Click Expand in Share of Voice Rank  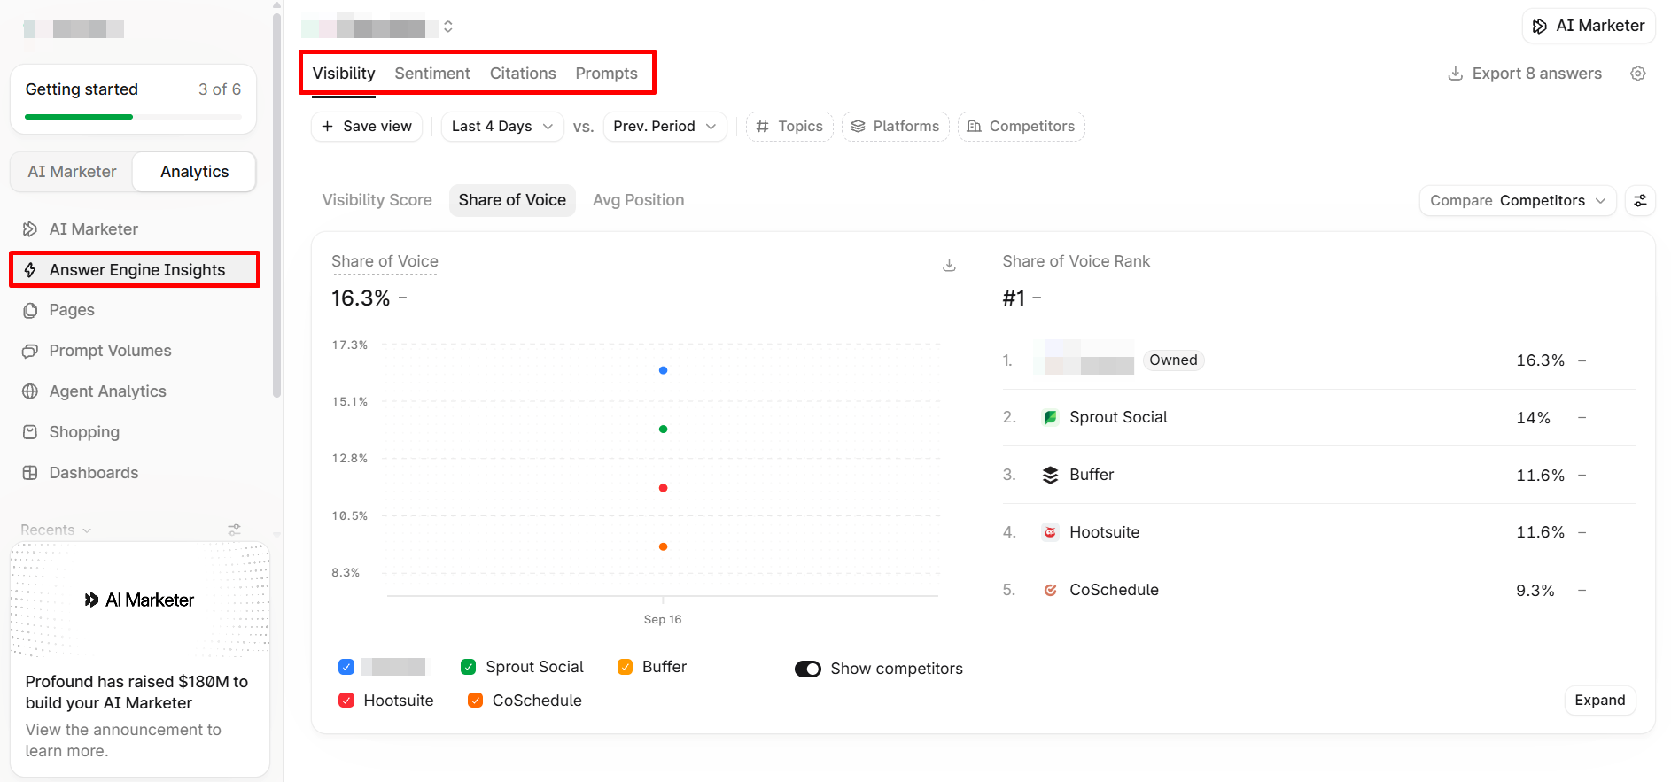point(1600,701)
